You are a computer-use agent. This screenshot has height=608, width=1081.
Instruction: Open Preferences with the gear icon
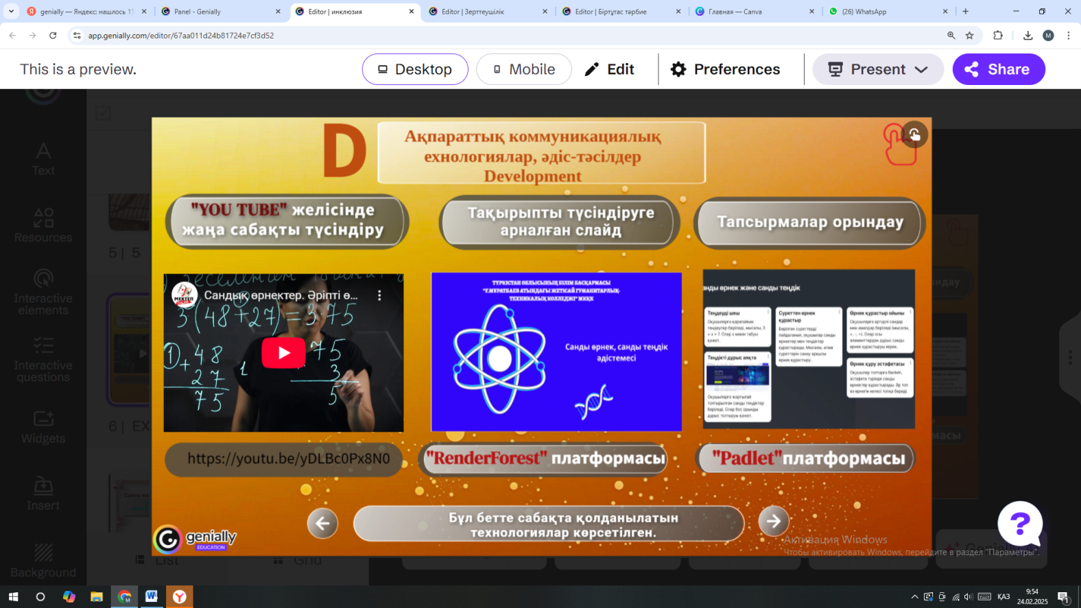point(726,69)
